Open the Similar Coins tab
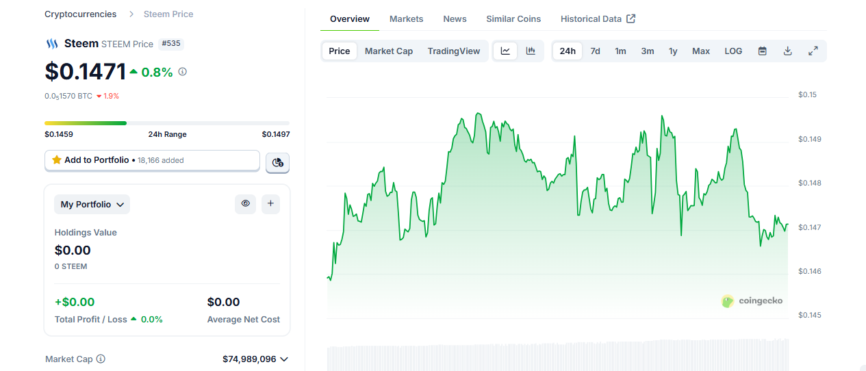The image size is (866, 371). click(x=513, y=18)
